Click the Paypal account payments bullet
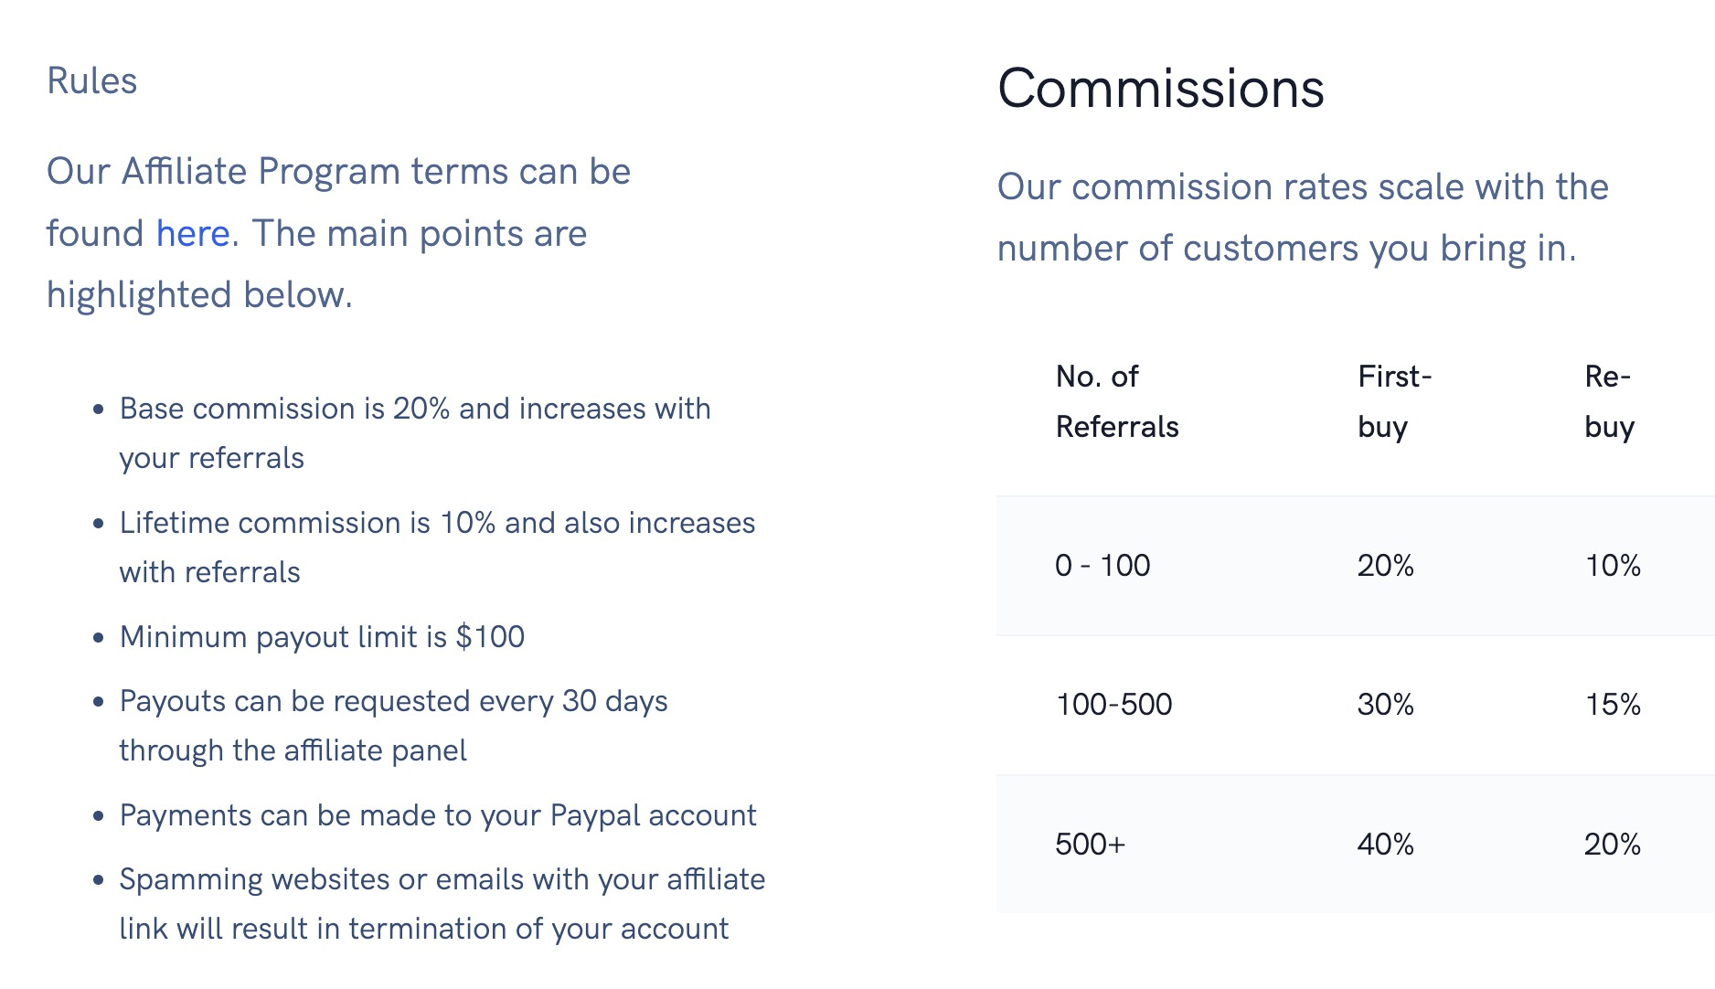1715x989 pixels. 438,815
